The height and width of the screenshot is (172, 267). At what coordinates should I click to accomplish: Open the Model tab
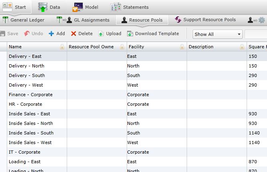click(x=86, y=7)
